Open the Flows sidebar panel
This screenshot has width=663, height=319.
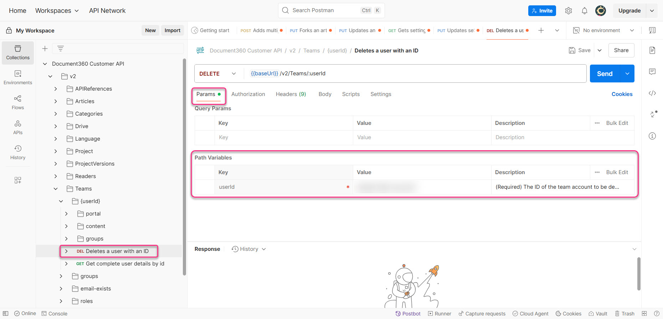tap(18, 102)
